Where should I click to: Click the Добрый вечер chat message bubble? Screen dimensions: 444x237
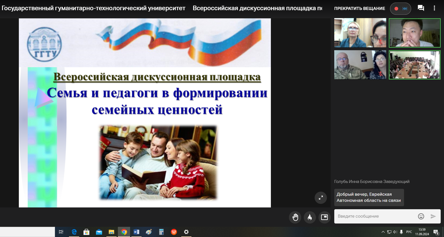(369, 197)
